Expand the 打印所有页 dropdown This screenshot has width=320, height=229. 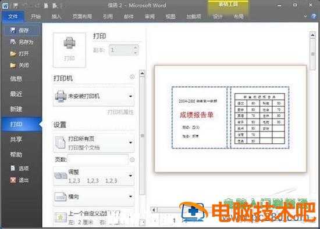[94, 143]
